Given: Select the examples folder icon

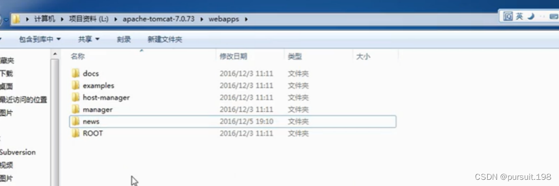Looking at the screenshot, I should pos(75,86).
